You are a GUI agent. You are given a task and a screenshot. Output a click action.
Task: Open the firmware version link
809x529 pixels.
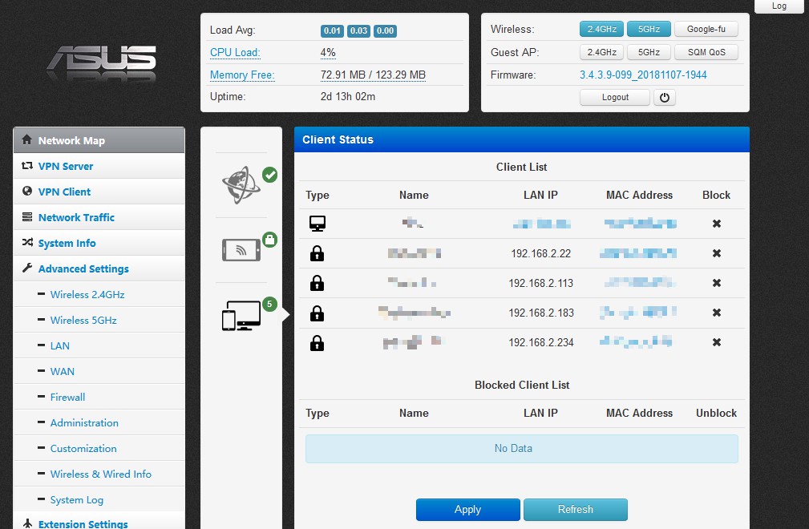(x=643, y=75)
